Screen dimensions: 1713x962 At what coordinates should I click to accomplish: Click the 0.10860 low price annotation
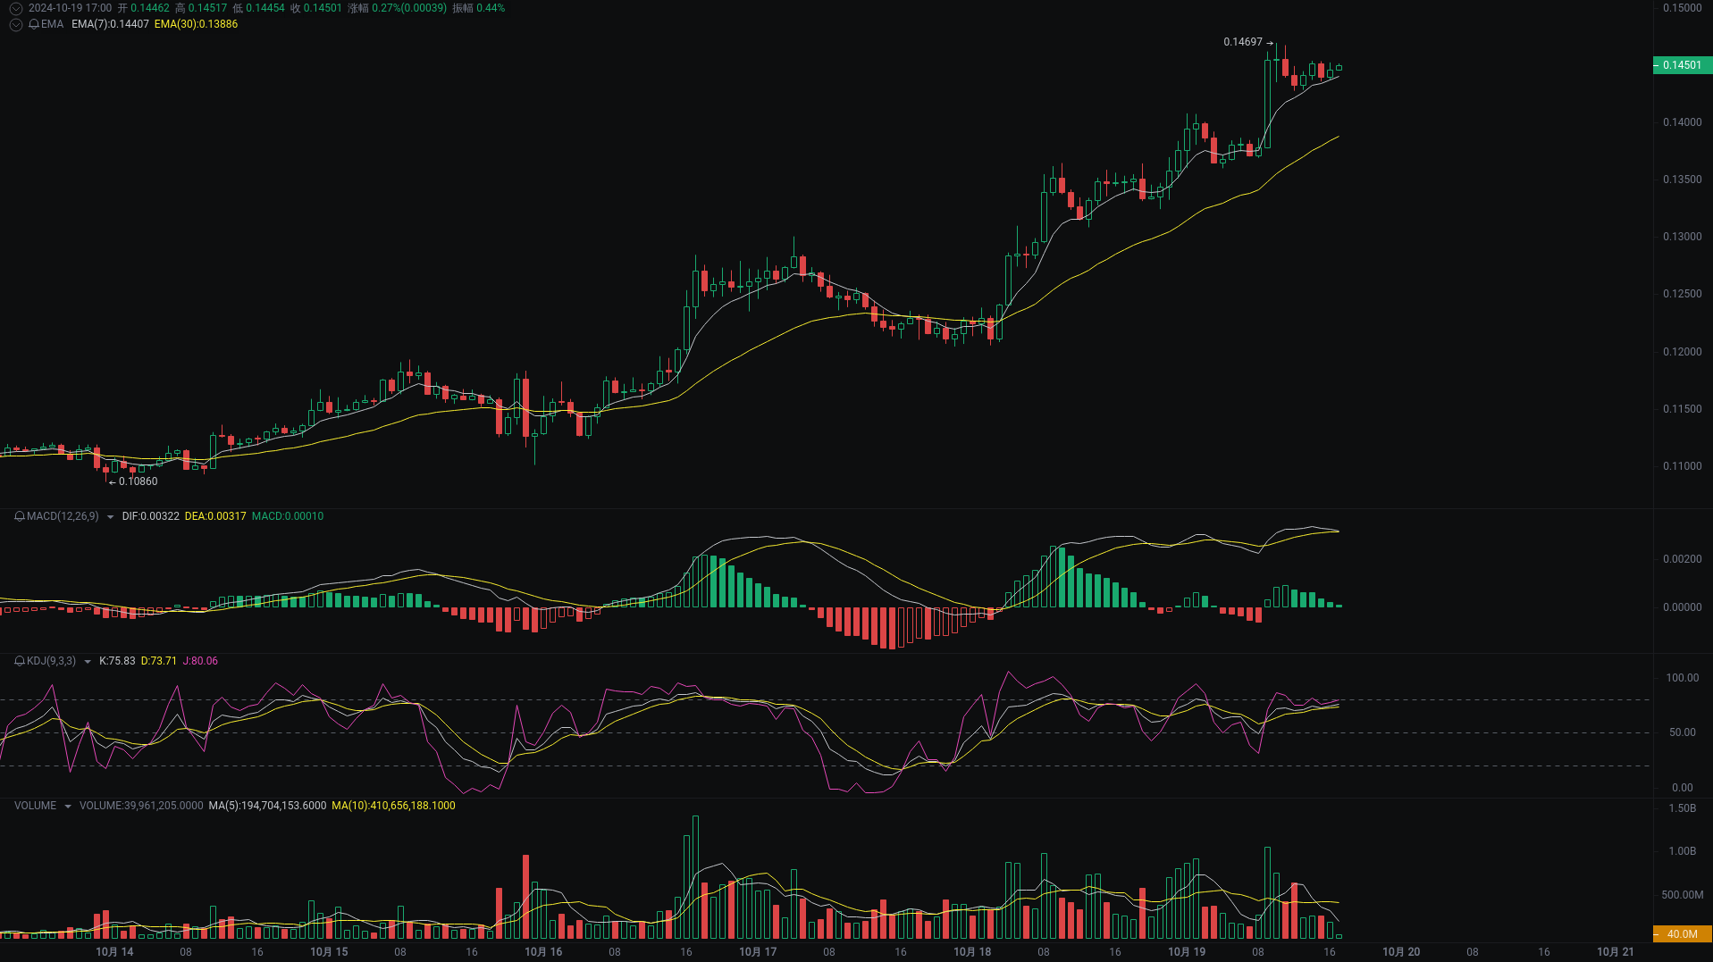coord(137,481)
